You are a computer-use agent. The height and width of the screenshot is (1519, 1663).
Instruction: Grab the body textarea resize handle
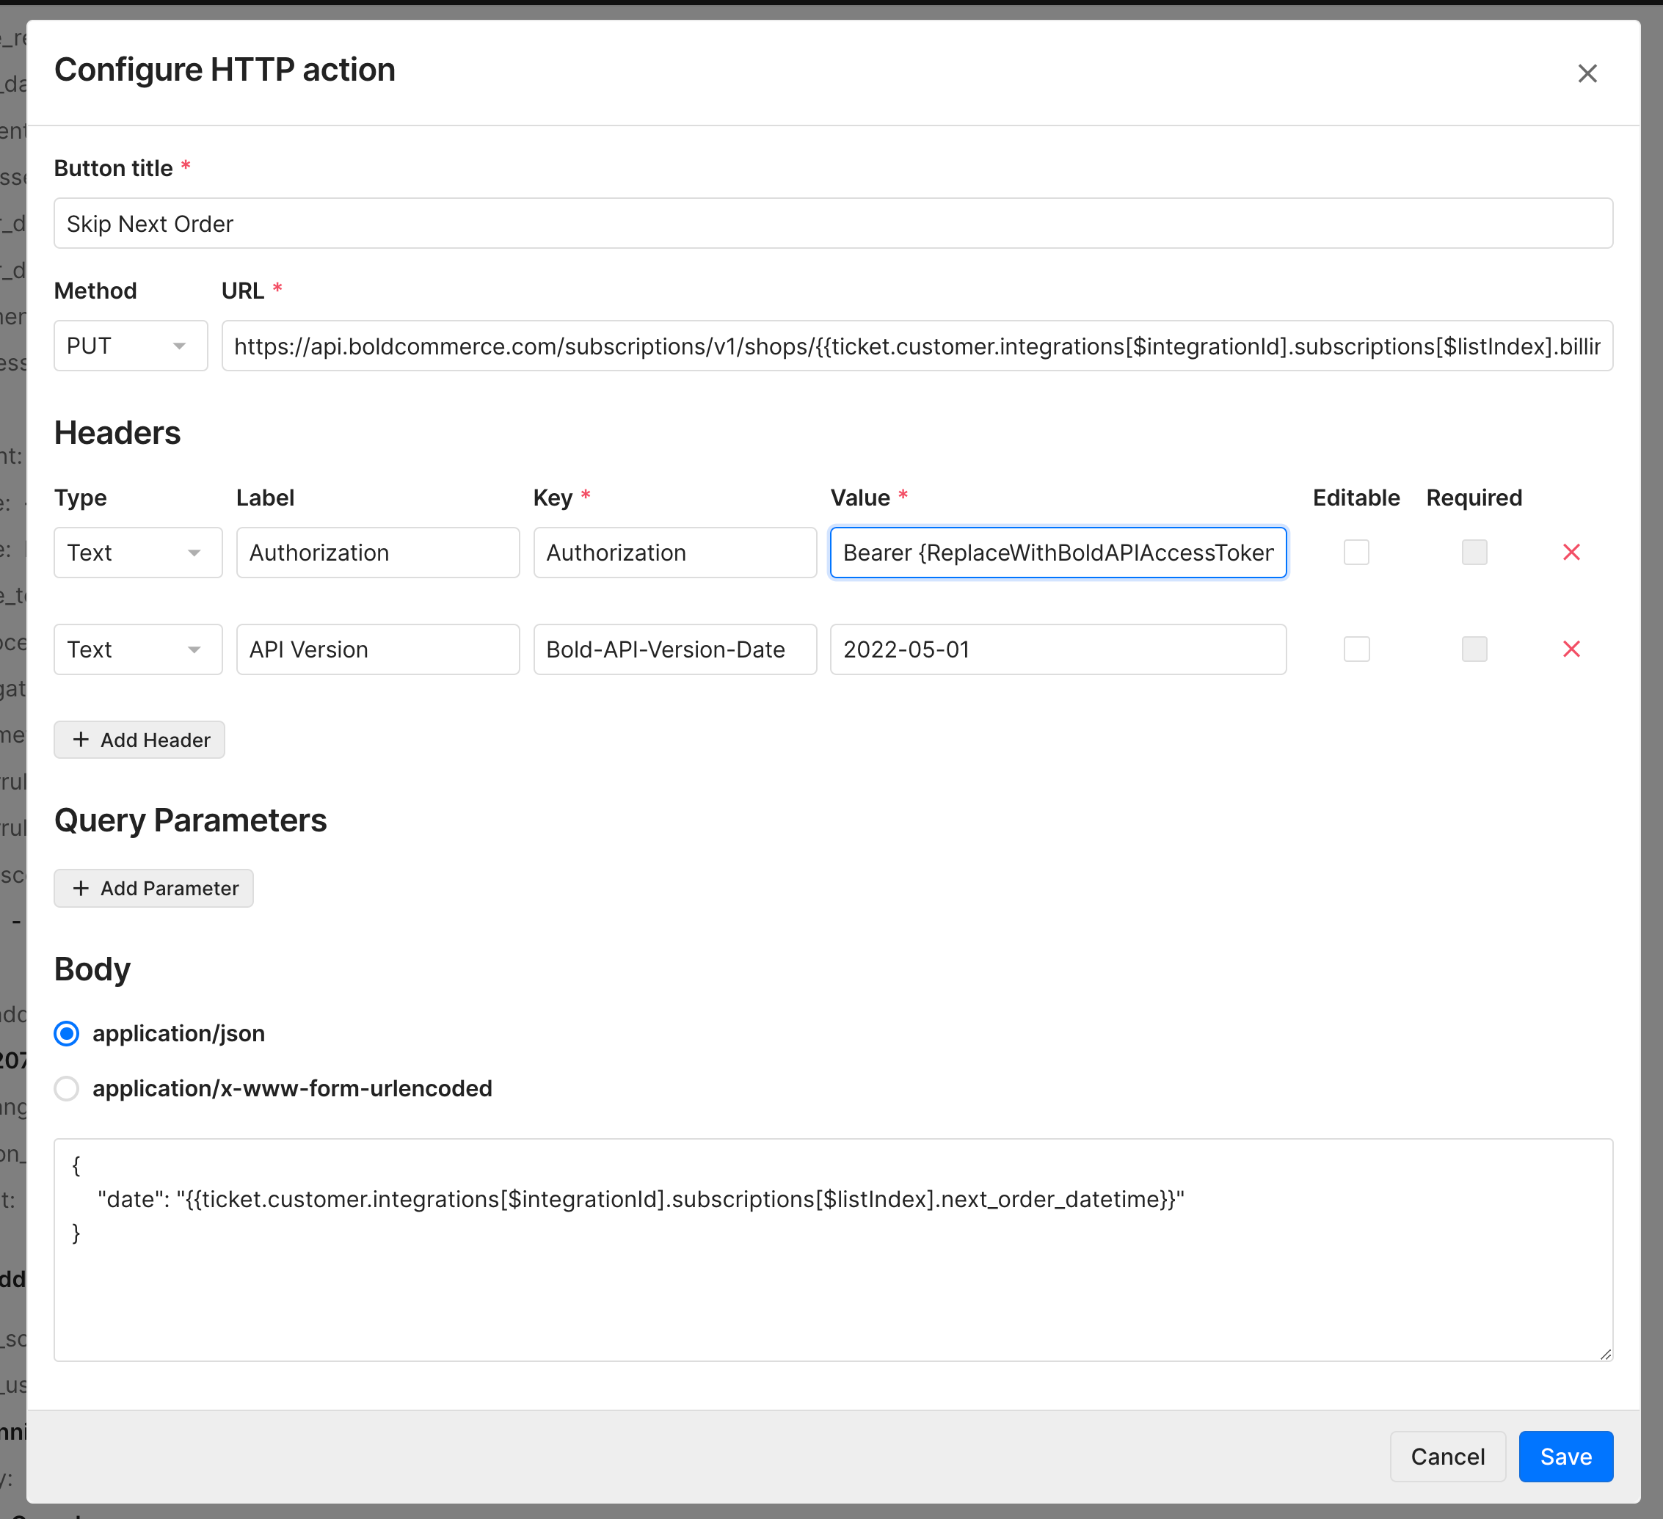pyautogui.click(x=1605, y=1353)
